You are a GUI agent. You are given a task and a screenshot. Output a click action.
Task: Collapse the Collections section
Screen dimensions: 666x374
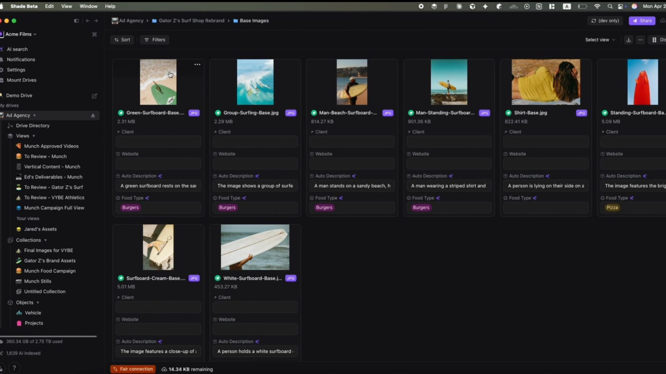45,241
